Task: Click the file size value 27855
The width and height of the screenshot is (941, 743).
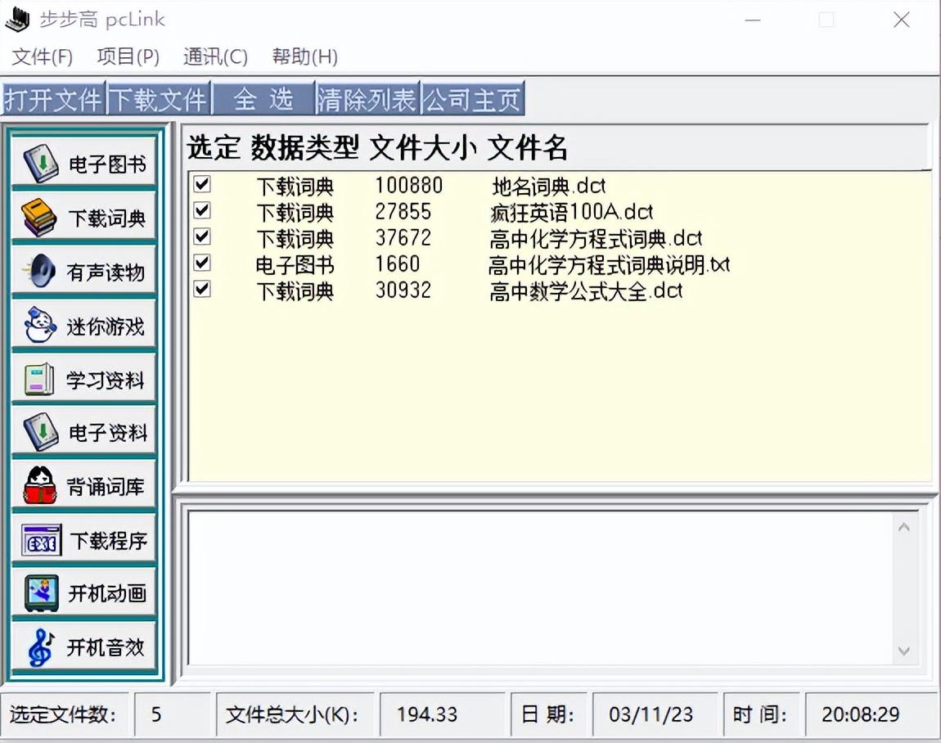Action: coord(403,212)
